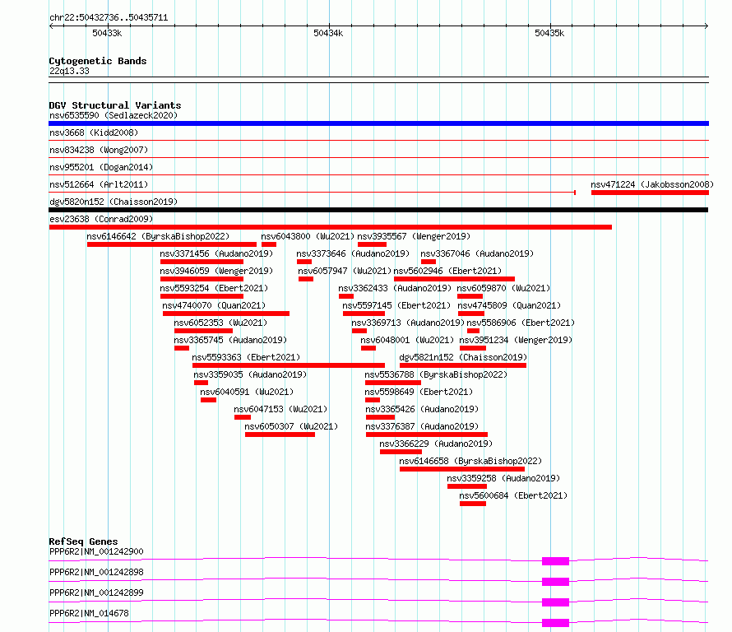Select the black dgv5820n152 variant bar
The width and height of the screenshot is (732, 632).
(378, 210)
